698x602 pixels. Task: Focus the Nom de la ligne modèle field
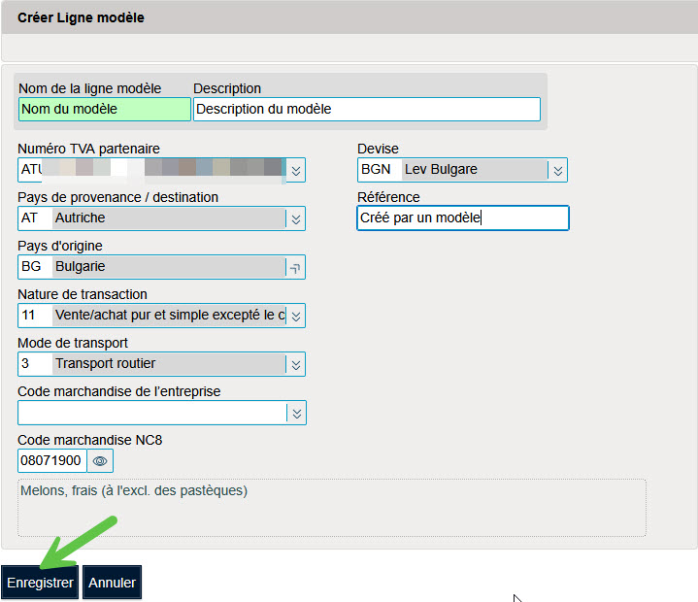click(105, 109)
